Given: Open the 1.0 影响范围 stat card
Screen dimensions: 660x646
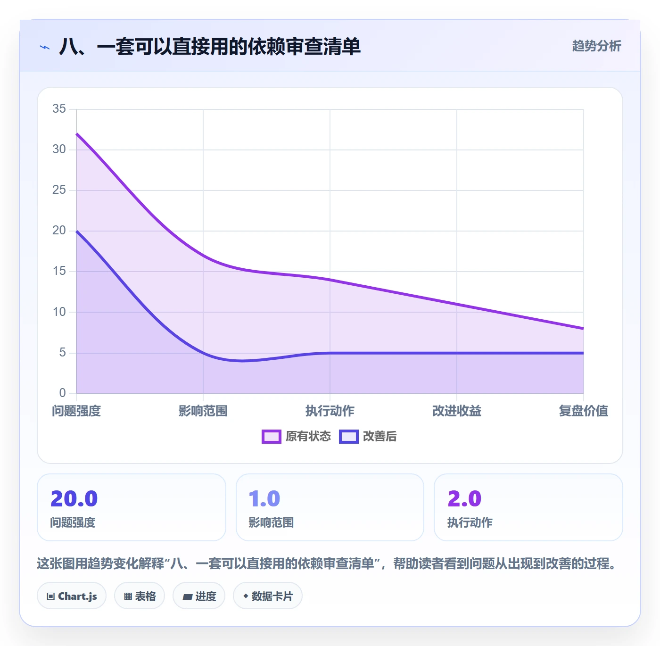Looking at the screenshot, I should click(x=330, y=507).
